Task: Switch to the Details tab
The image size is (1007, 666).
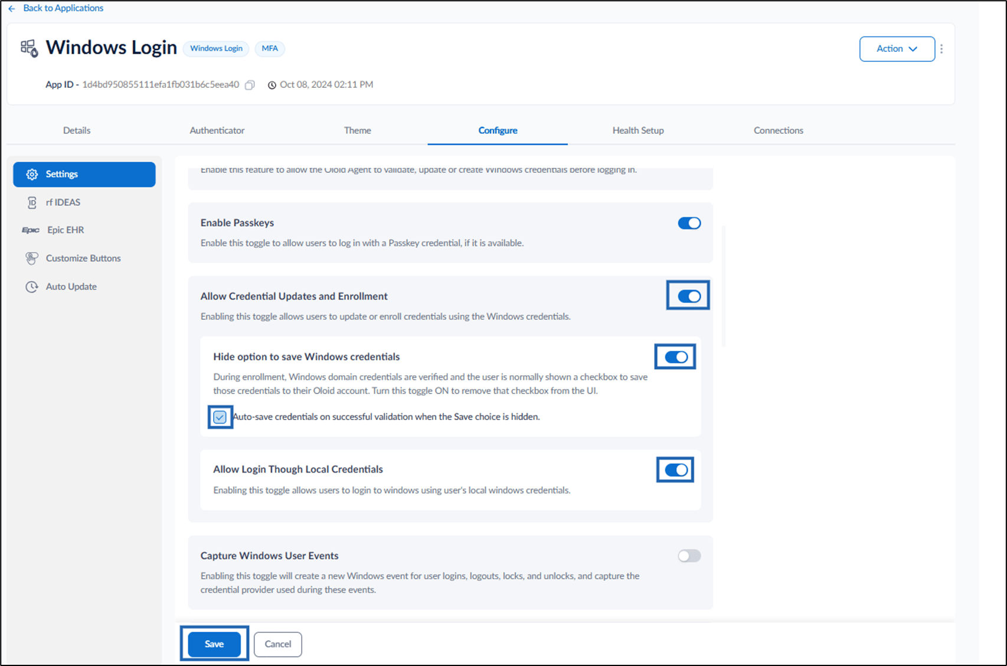Action: [77, 130]
